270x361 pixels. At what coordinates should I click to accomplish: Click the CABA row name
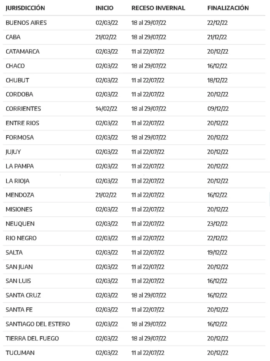point(13,37)
